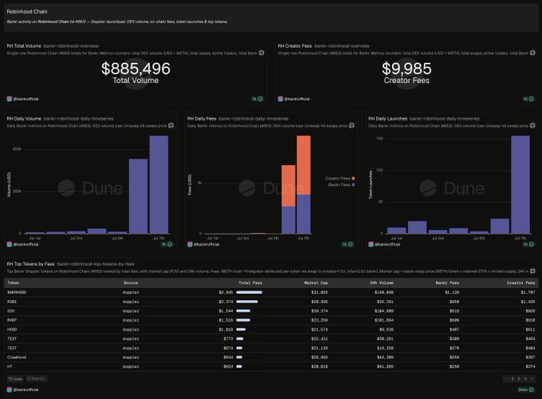Open the description icon on RH Creator Fees panel
Viewport: 542px width, 399px height.
coord(532,53)
